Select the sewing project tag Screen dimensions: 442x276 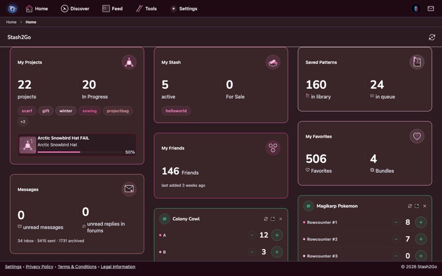point(90,111)
